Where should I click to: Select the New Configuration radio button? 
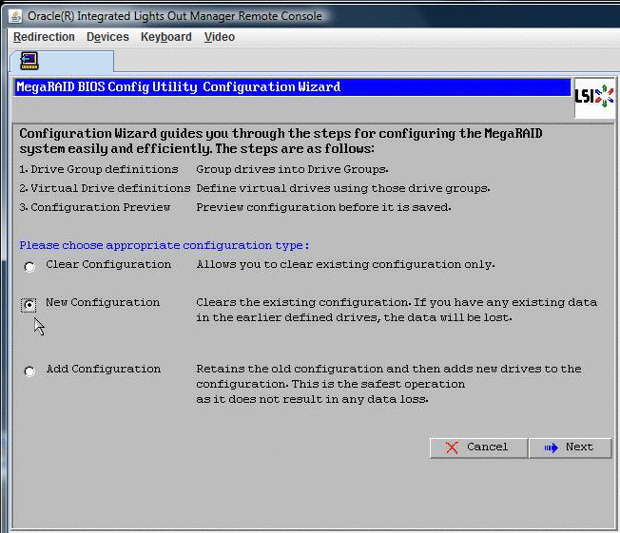click(x=29, y=305)
